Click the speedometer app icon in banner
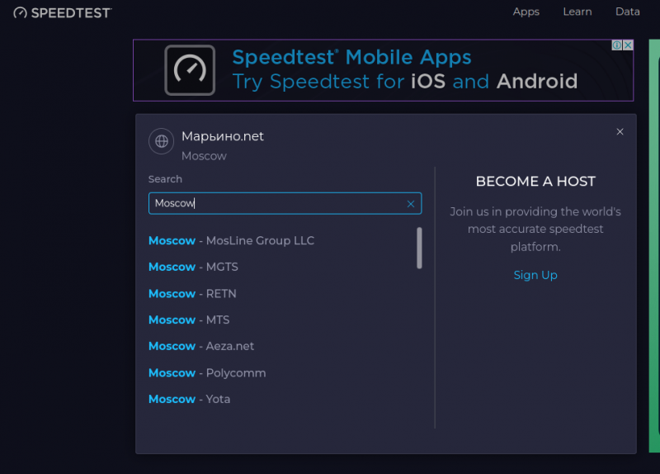The height and width of the screenshot is (474, 660). [x=190, y=70]
